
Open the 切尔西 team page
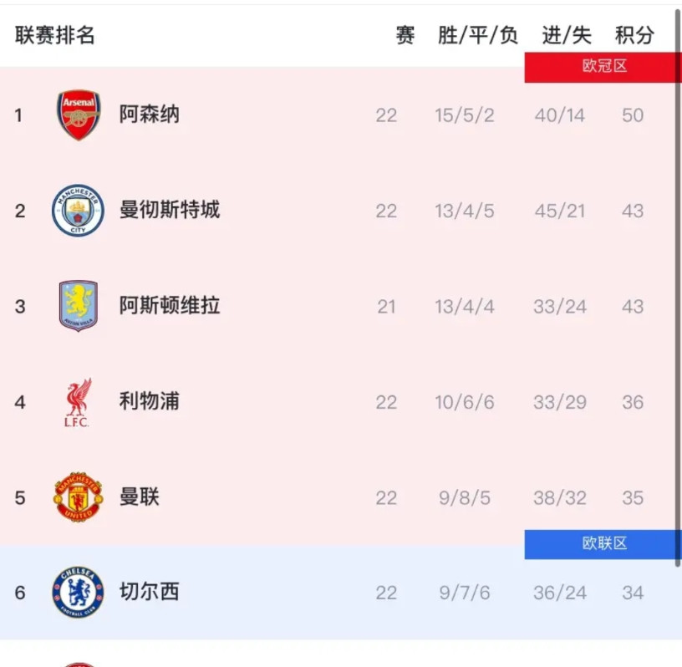click(150, 592)
